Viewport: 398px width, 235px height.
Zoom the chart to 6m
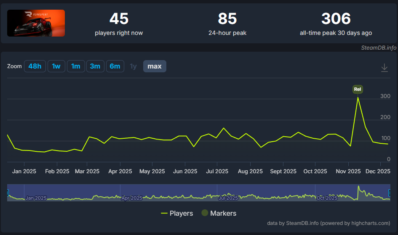(x=115, y=66)
